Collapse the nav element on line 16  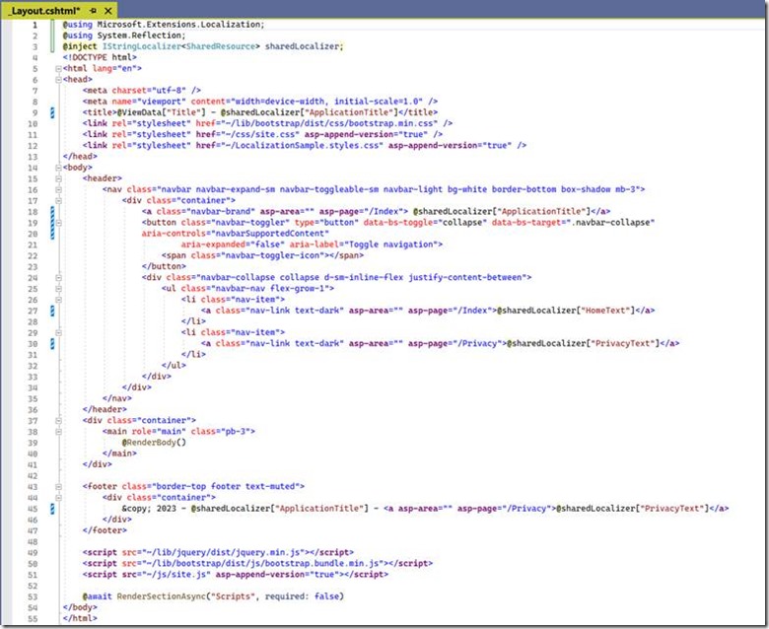click(x=58, y=189)
